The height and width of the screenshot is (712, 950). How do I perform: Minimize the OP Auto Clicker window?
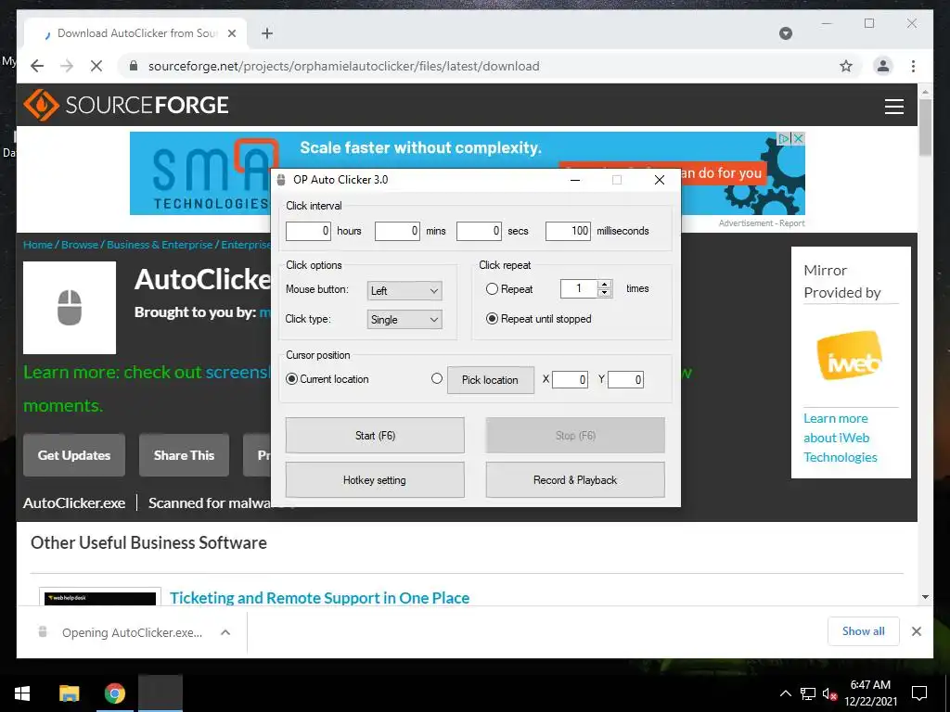coord(575,181)
